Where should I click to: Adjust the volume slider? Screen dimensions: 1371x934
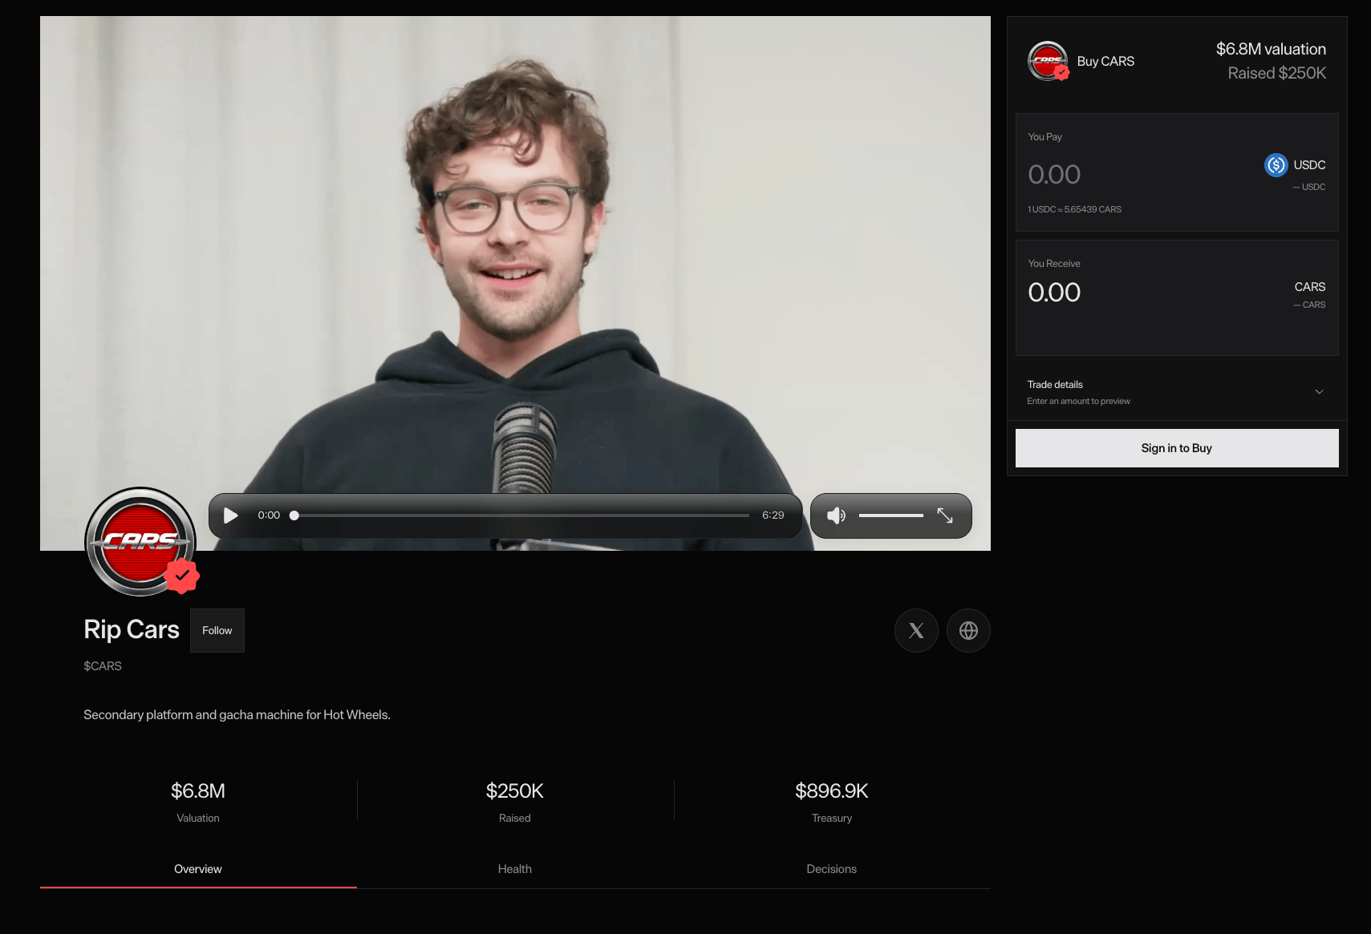[x=890, y=516]
